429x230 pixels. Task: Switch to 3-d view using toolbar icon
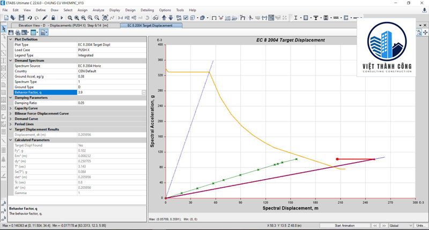coord(120,18)
